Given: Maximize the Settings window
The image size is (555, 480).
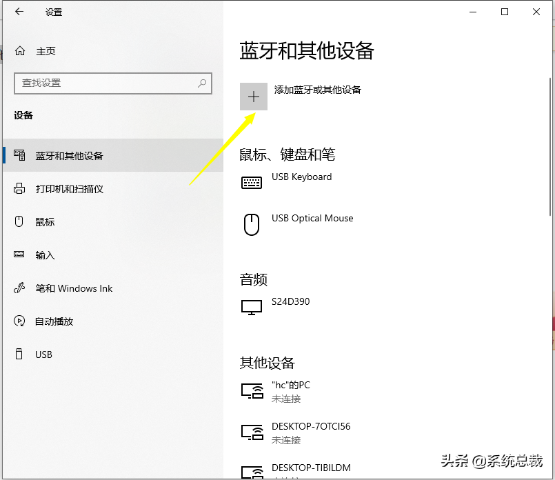Looking at the screenshot, I should [x=505, y=12].
